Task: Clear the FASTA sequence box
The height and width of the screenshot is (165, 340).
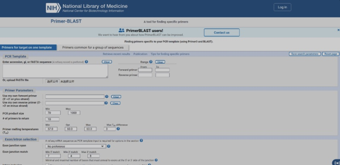Action: point(107,62)
